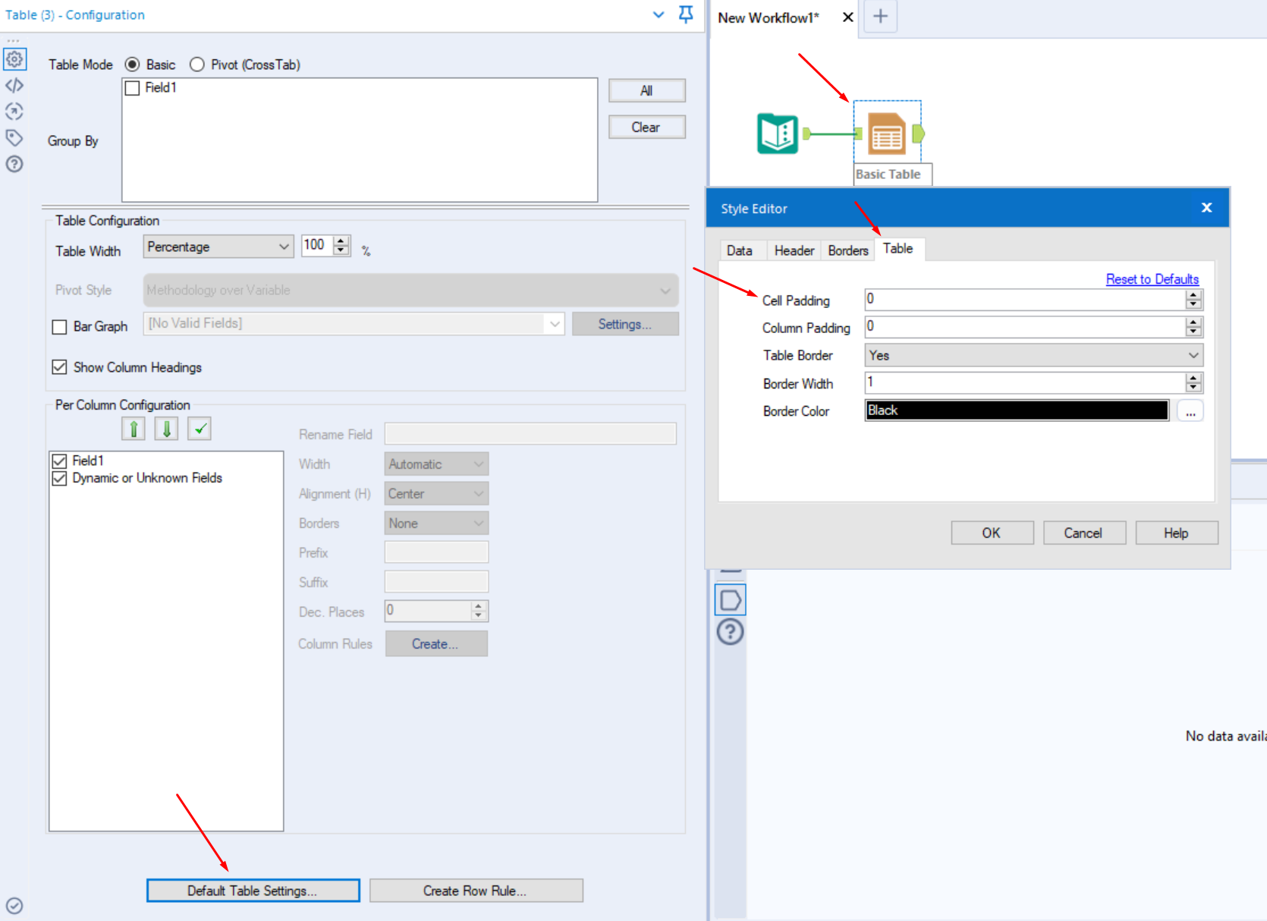Screen dimensions: 1267x921
Task: Select the XML code view icon in sidebar
Action: [x=14, y=85]
